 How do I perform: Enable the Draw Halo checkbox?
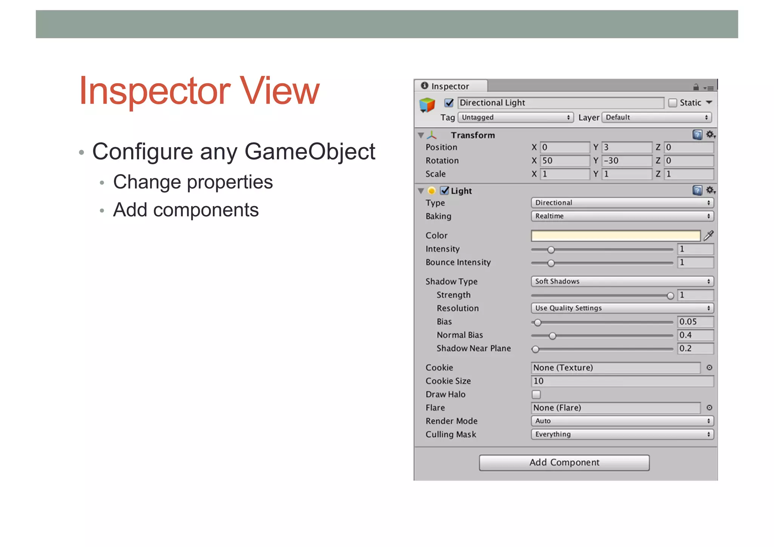click(536, 394)
